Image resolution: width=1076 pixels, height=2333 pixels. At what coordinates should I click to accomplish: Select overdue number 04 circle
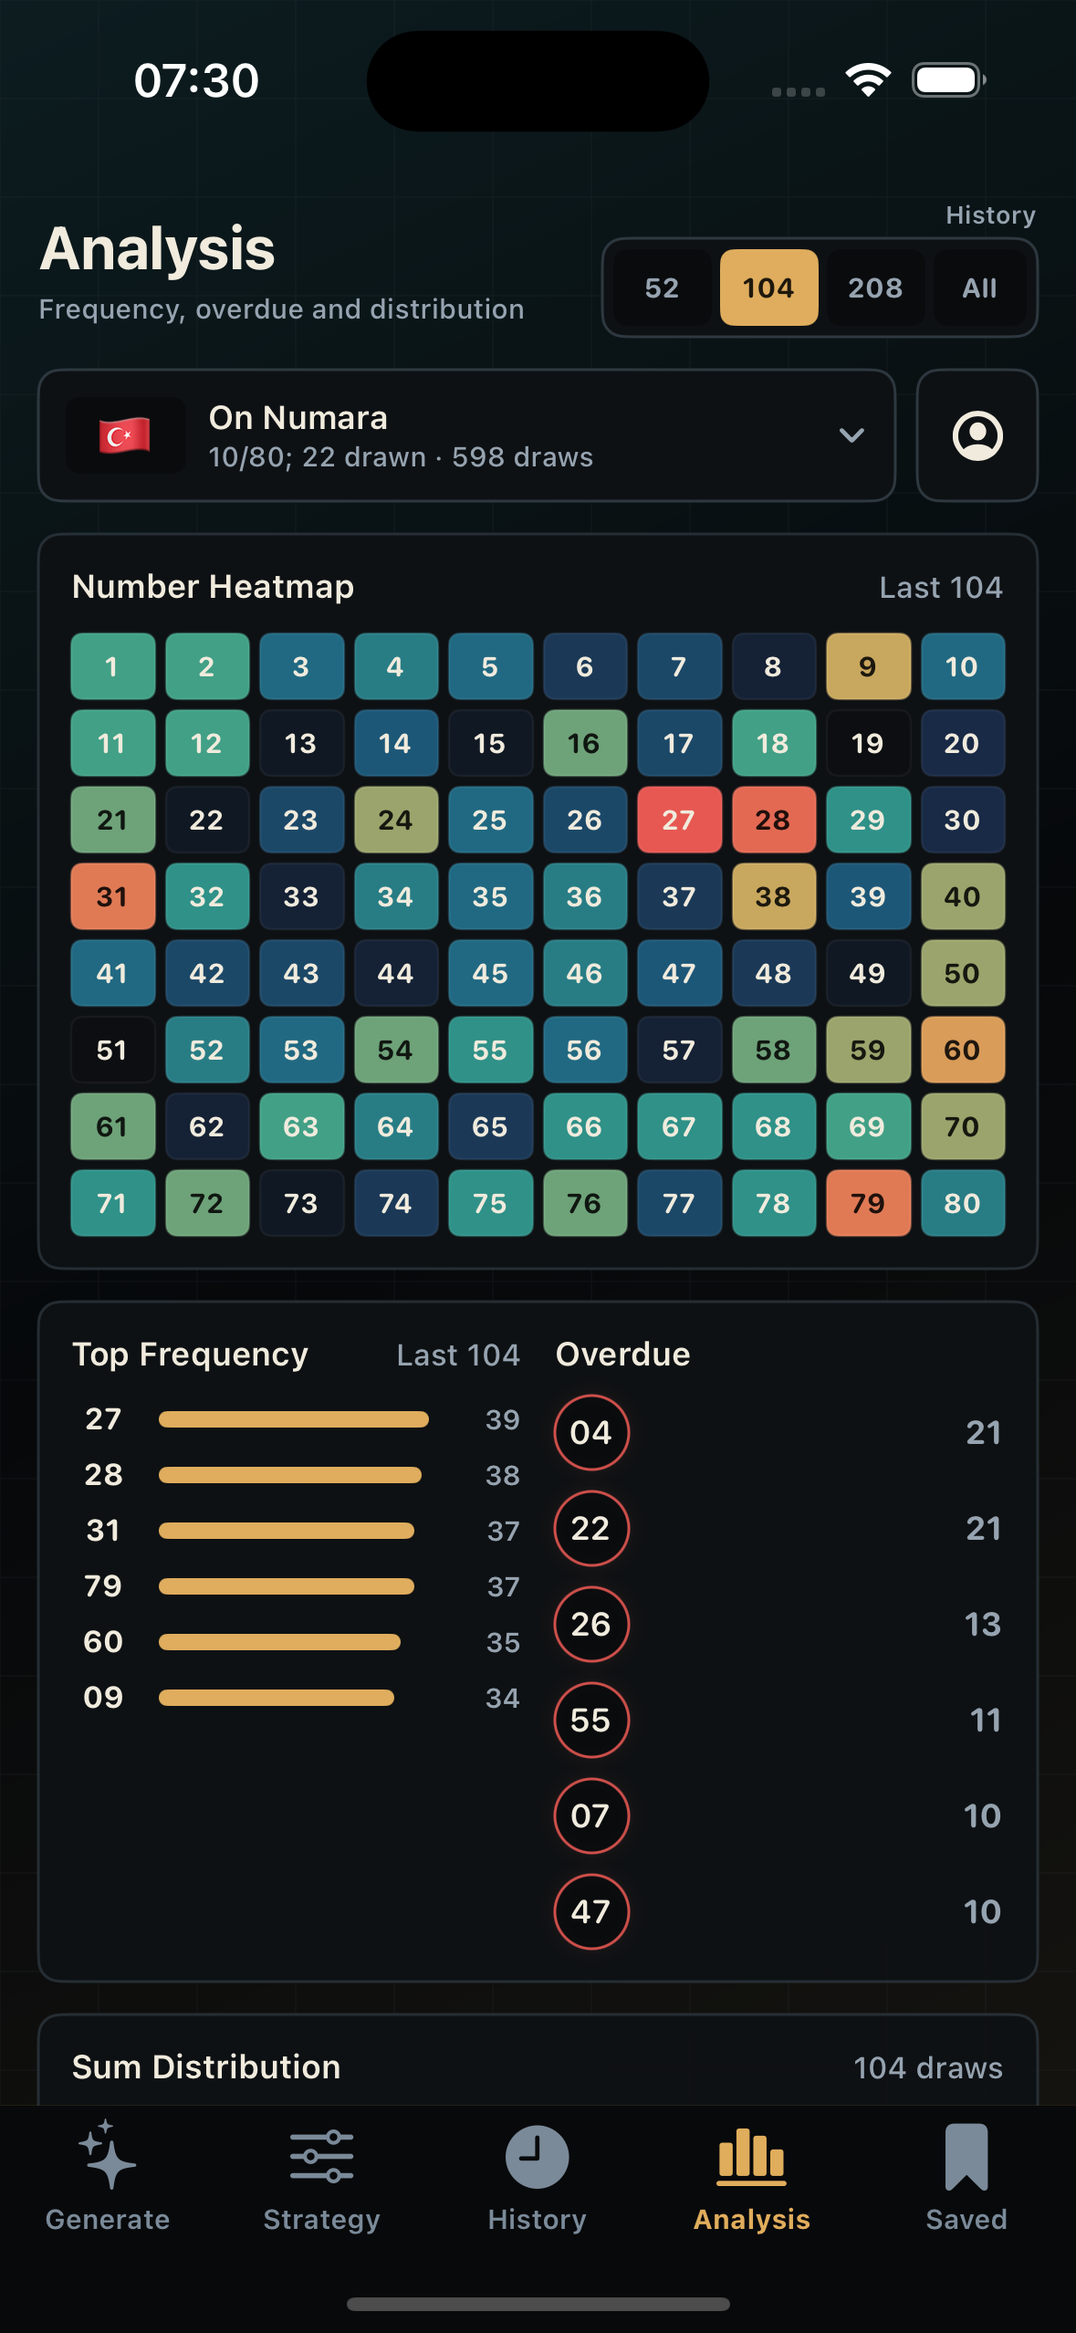pos(590,1432)
